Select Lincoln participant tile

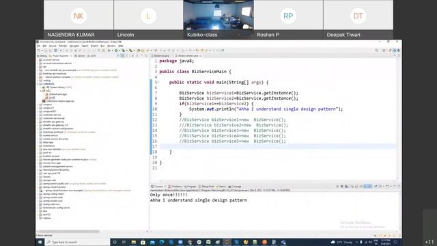coord(149,20)
